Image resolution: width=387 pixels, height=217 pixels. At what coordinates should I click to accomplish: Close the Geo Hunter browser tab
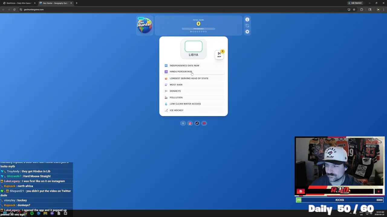71,3
